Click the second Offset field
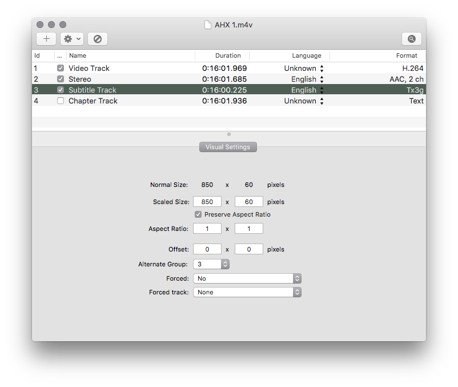The height and width of the screenshot is (387, 458). pos(249,249)
